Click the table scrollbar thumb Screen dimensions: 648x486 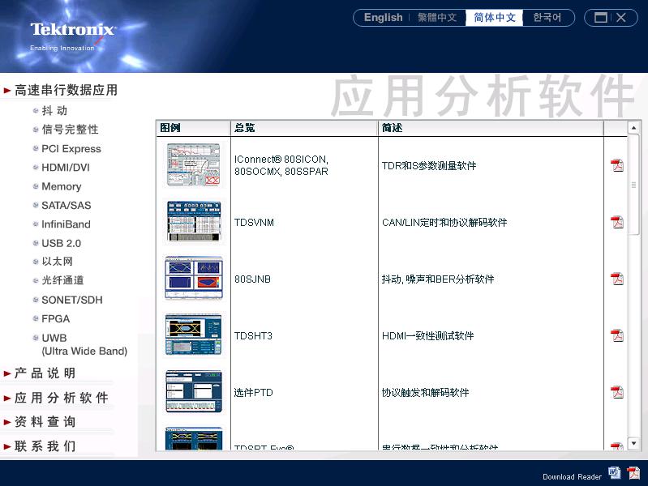[633, 185]
